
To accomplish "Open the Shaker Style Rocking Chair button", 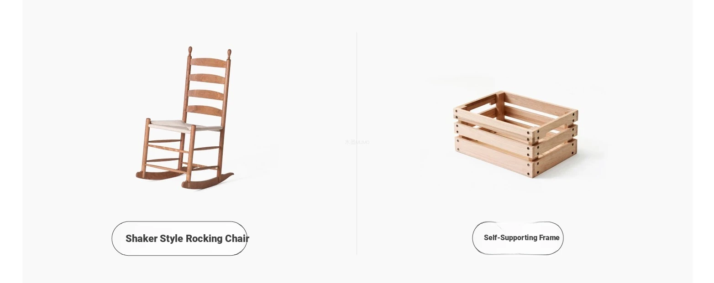I will pos(179,238).
